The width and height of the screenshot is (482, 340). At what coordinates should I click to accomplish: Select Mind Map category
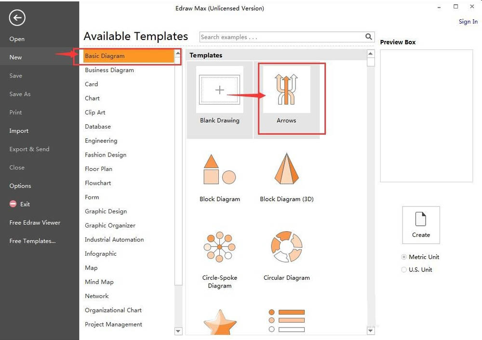tap(99, 282)
